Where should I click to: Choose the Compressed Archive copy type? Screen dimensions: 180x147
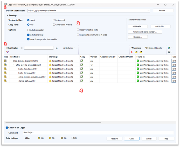[54, 25]
